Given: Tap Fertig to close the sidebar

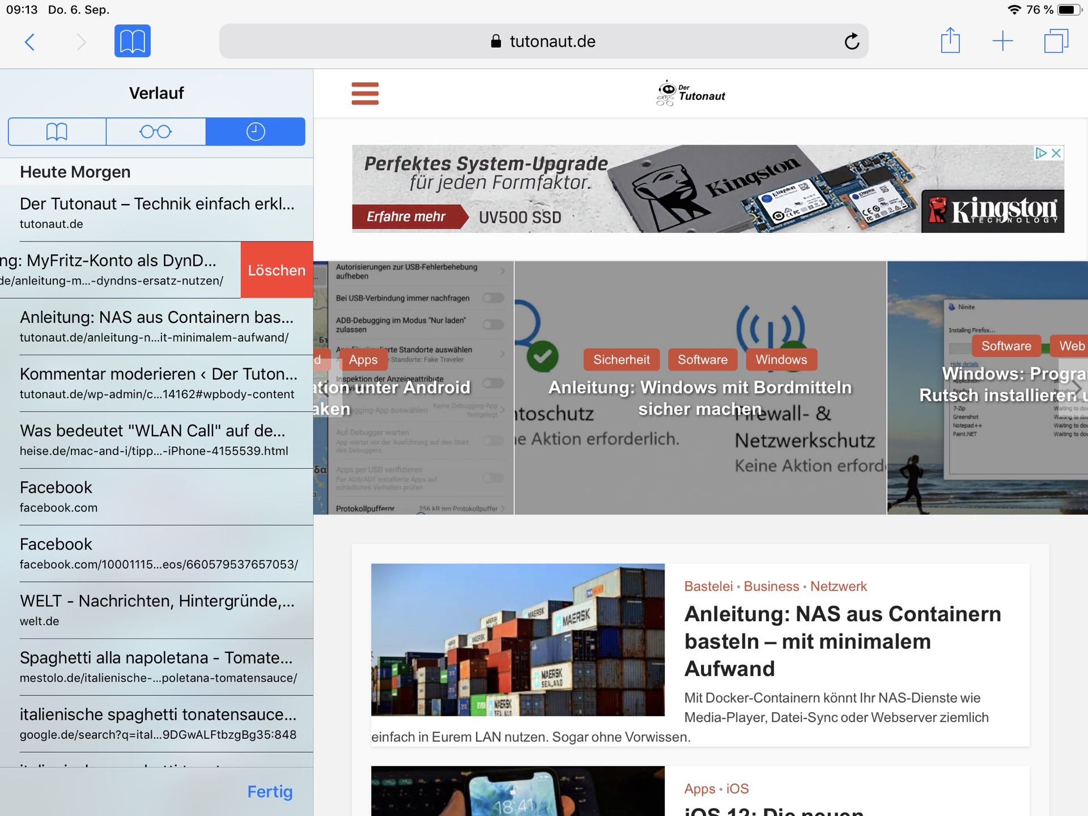Looking at the screenshot, I should coord(270,792).
